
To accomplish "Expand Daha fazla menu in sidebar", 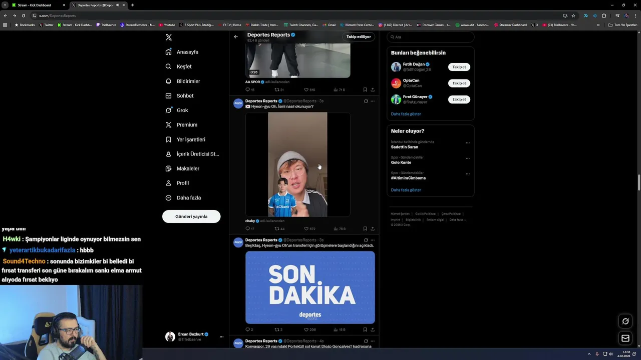I will 183,197.
